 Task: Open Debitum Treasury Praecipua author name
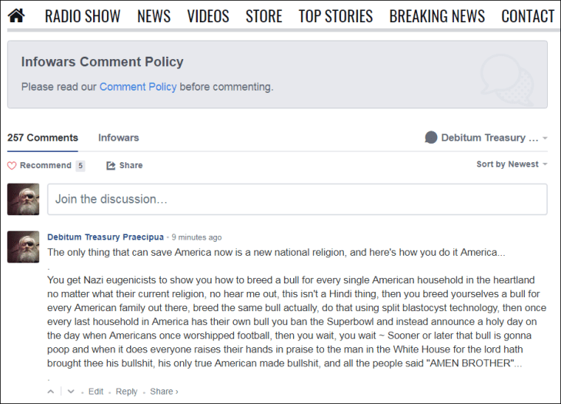106,237
